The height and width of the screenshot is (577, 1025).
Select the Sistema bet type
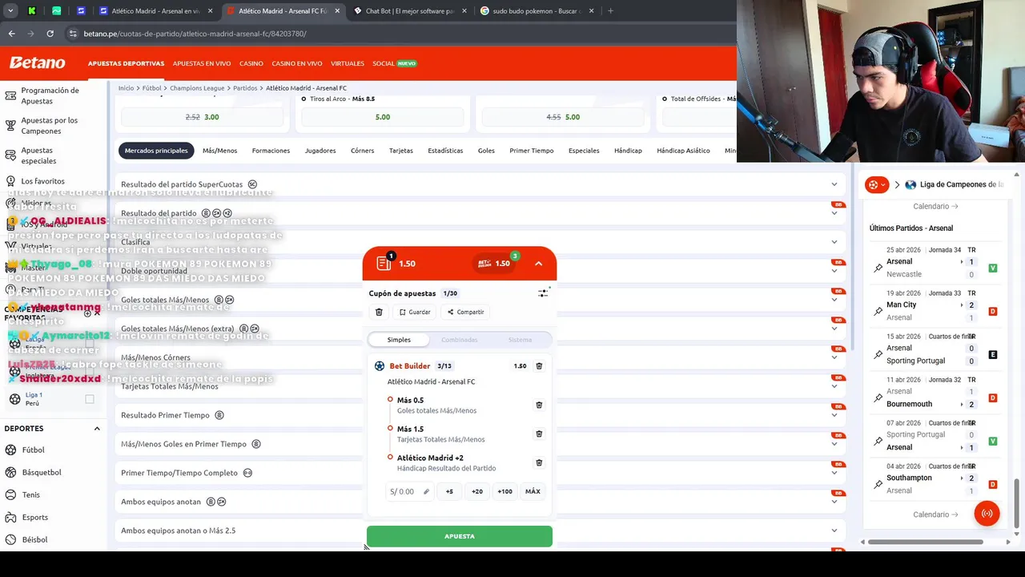(x=520, y=340)
